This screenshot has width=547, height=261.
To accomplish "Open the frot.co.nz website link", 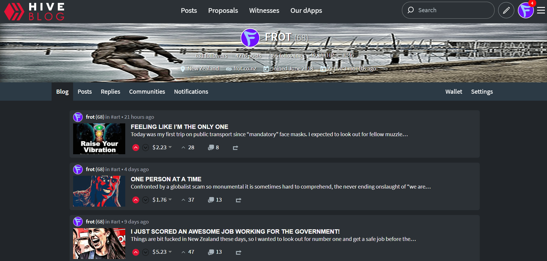I will [245, 69].
